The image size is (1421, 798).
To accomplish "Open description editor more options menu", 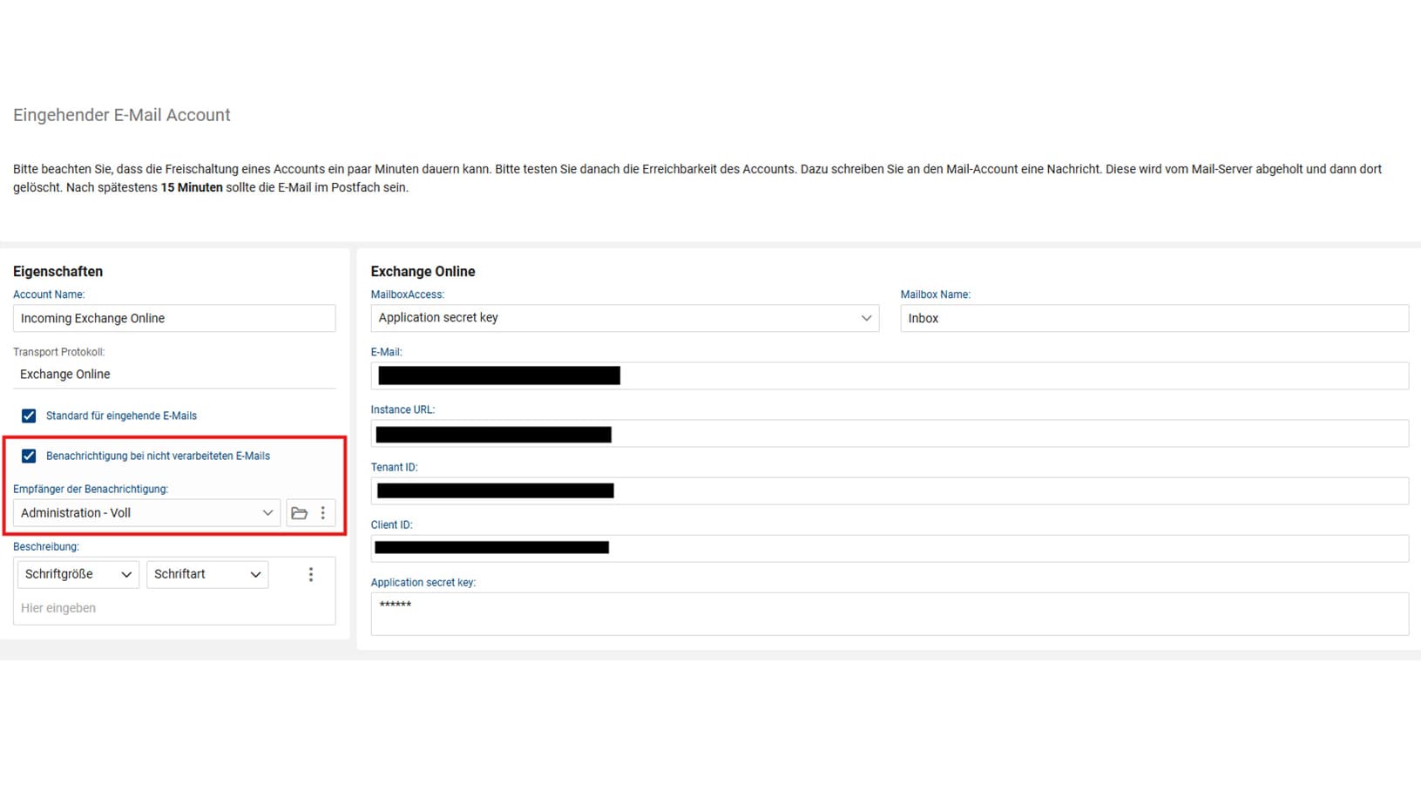I will [311, 575].
